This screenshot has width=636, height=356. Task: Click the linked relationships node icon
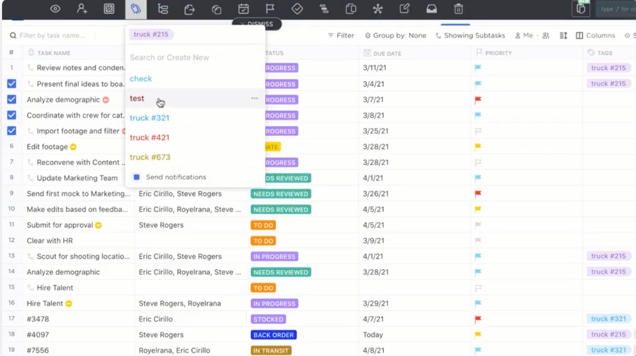tap(377, 9)
